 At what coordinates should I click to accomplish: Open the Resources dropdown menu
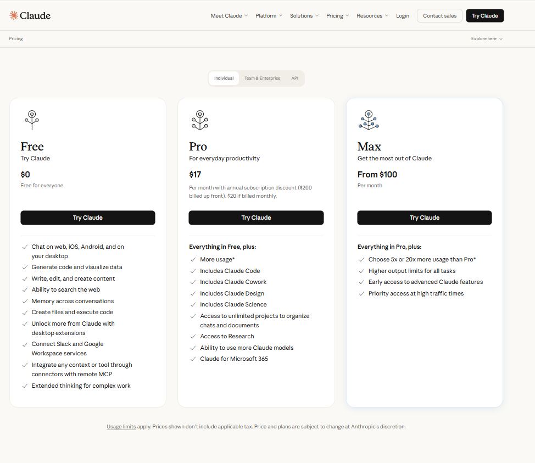coord(372,16)
